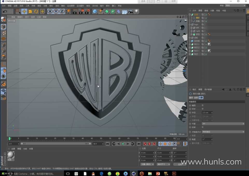Click the position X field showing 0 cm
249x176 pixels.
[147, 153]
